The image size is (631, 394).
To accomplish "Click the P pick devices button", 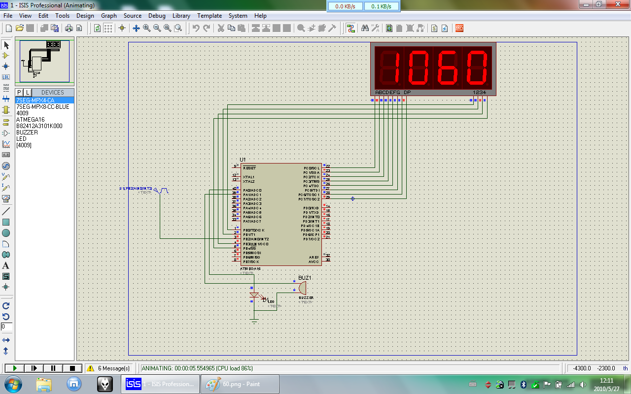I will (19, 92).
